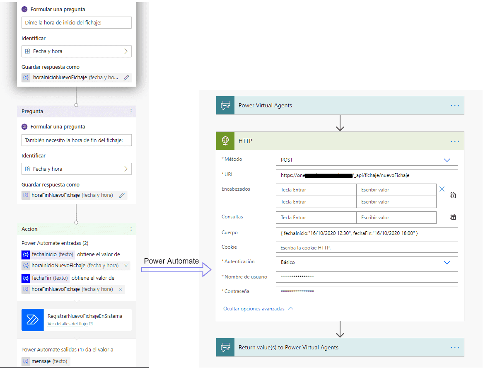
Task: Click the Contraseña field
Action: [367, 292]
